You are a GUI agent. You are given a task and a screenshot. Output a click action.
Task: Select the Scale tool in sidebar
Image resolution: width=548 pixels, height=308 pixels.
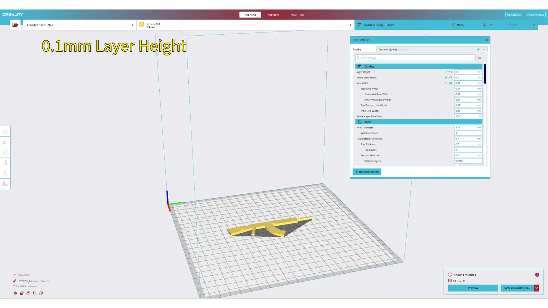(5, 142)
